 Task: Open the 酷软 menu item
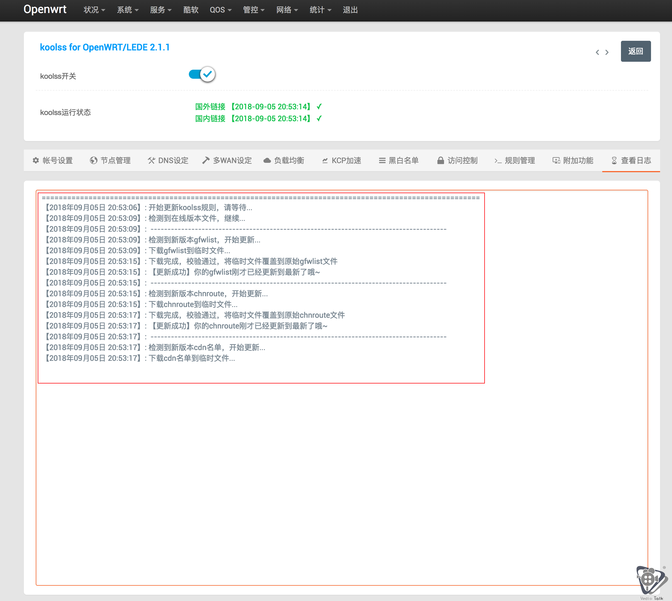191,10
